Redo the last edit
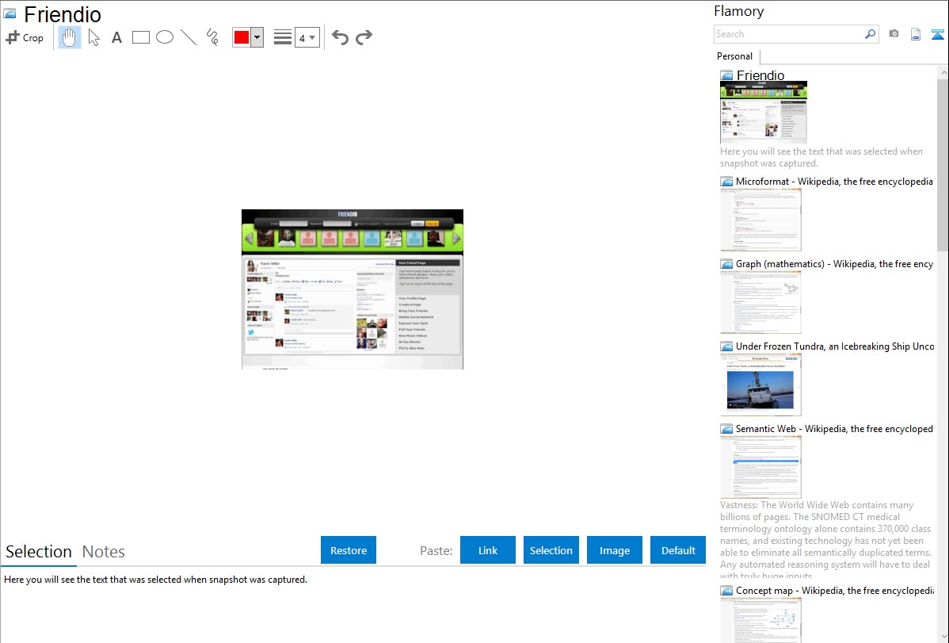Screen dimensions: 949x643 364,37
